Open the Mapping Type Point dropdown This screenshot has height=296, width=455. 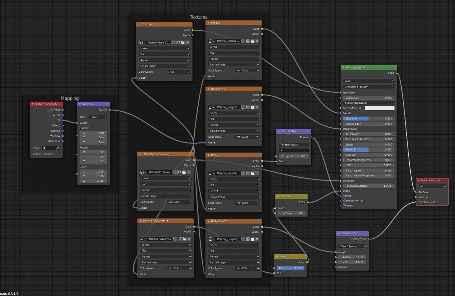98,117
